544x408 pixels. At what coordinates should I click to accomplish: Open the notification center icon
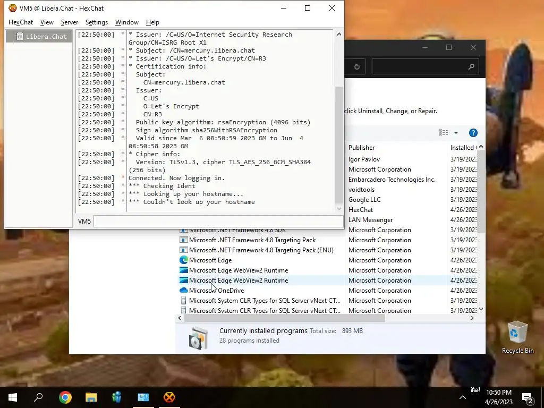point(528,398)
